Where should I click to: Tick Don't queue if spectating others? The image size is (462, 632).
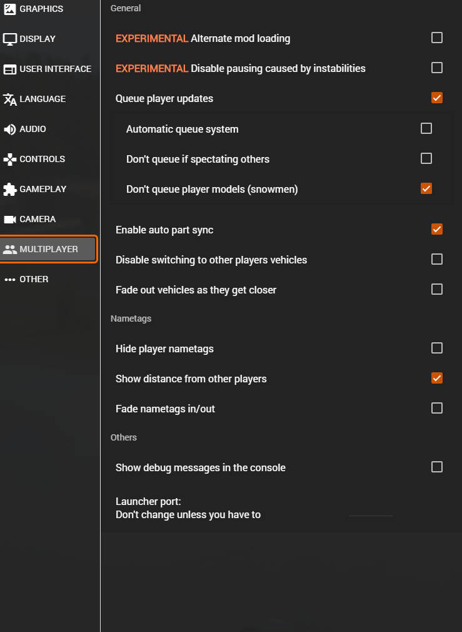pos(426,158)
